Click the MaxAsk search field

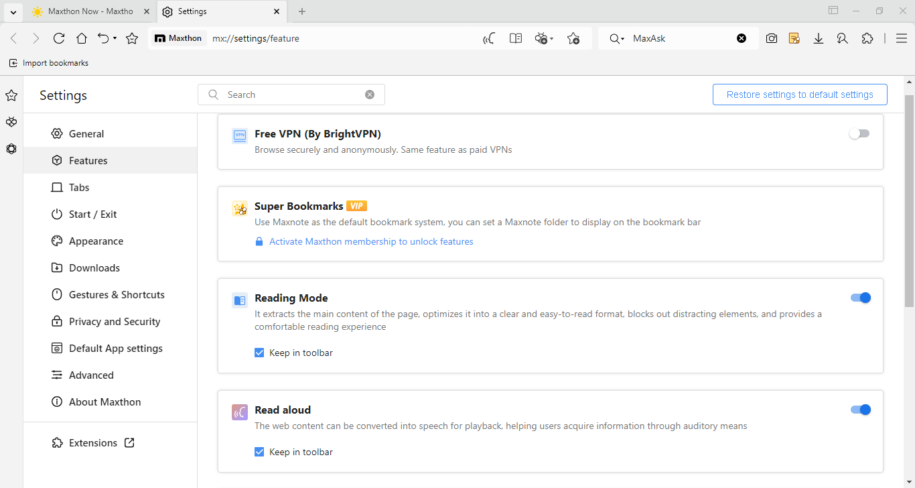click(x=680, y=38)
